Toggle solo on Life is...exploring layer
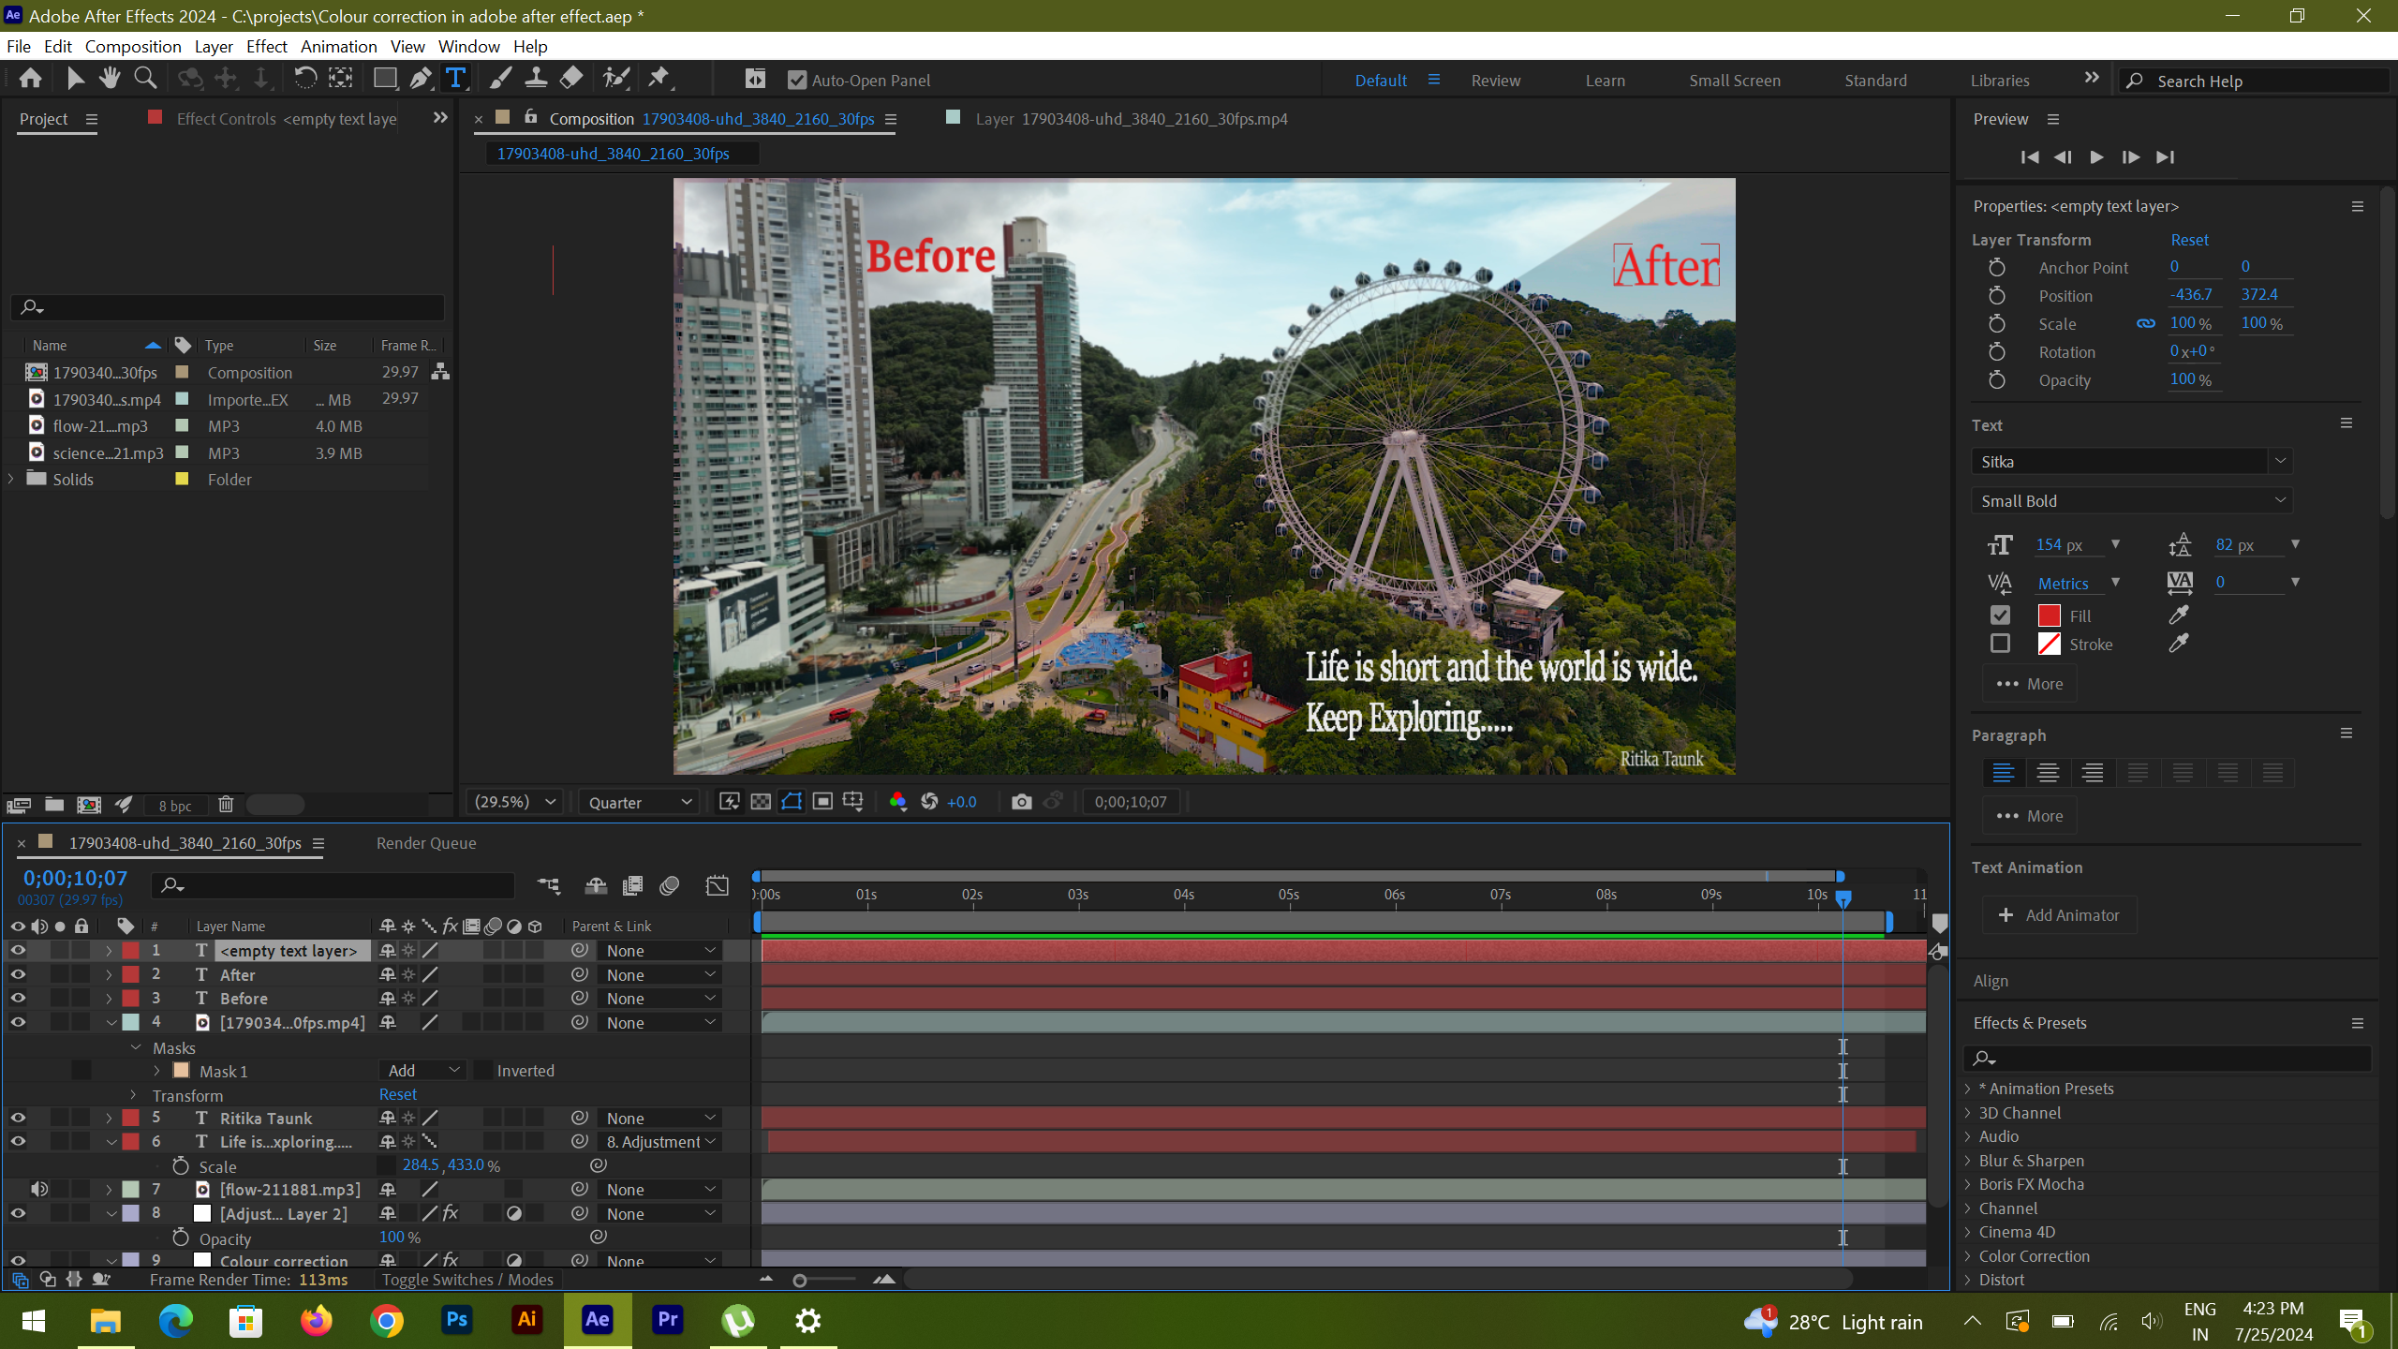Viewport: 2398px width, 1349px height. pos(58,1143)
